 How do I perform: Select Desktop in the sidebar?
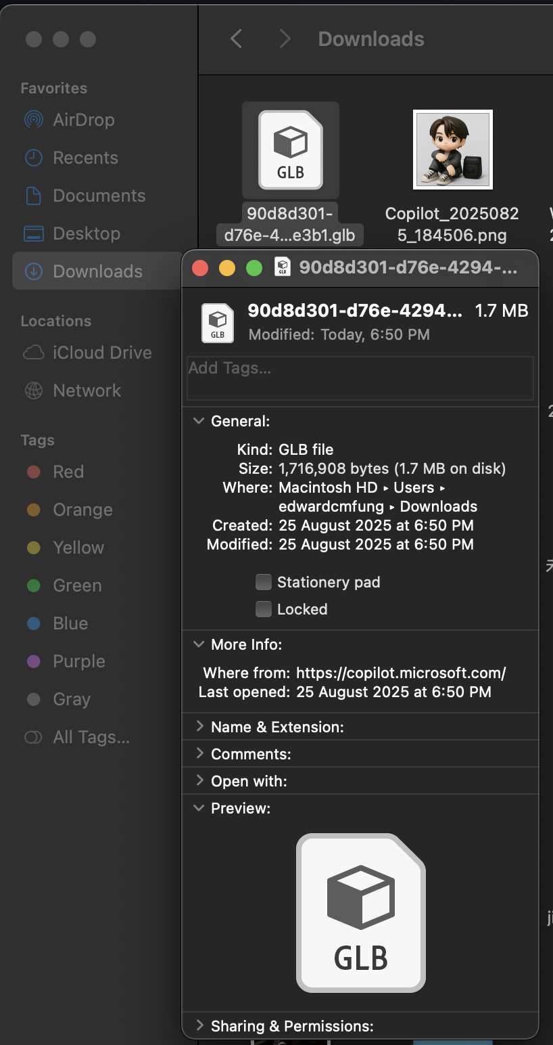coord(86,234)
